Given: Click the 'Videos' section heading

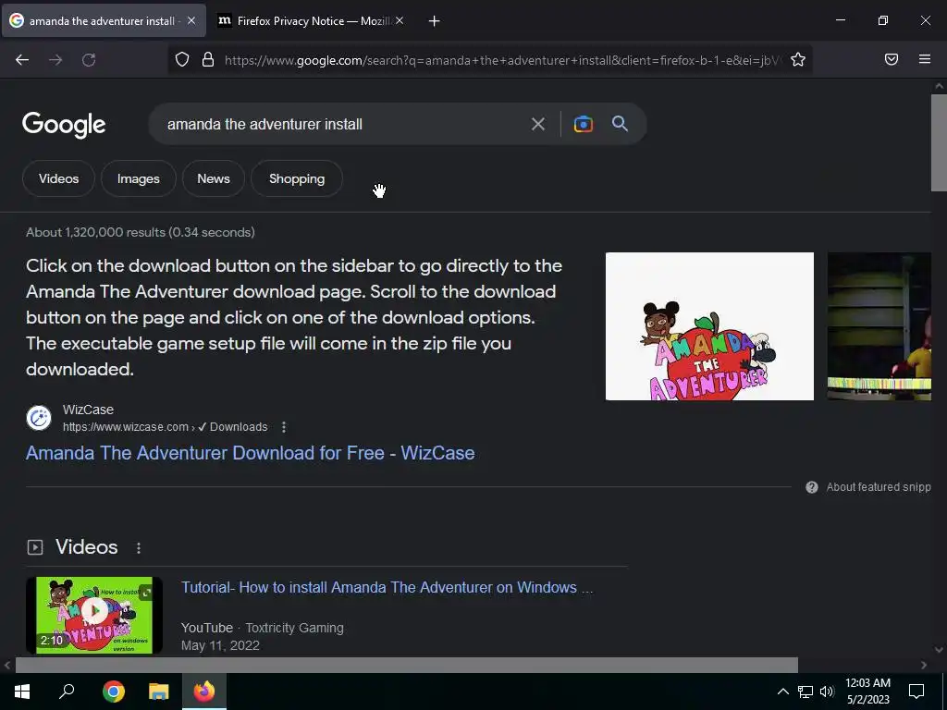Looking at the screenshot, I should pyautogui.click(x=86, y=547).
